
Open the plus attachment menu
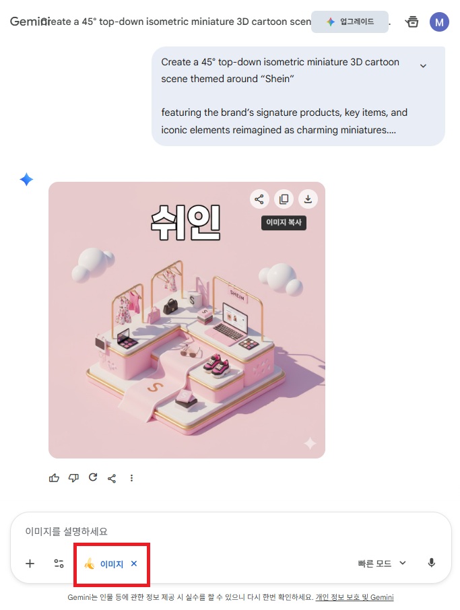(x=30, y=564)
